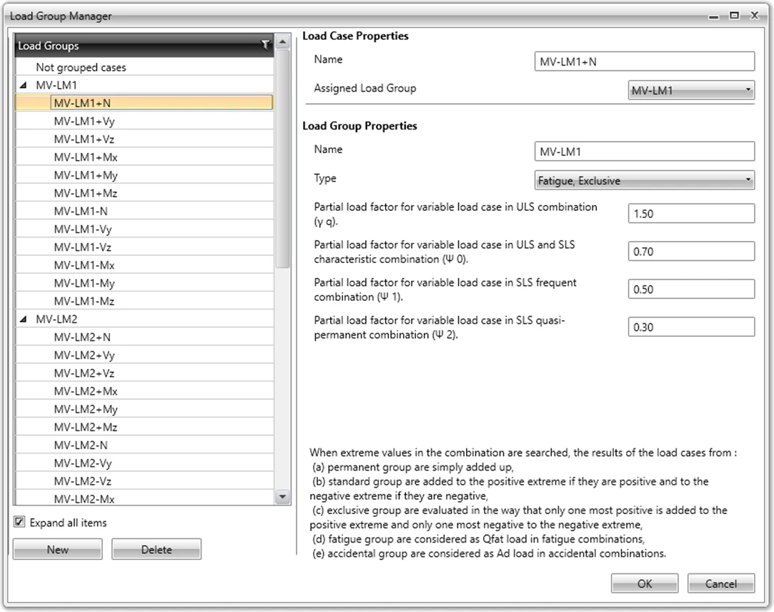
Task: Maximize the Load Group Manager window
Action: tap(735, 15)
